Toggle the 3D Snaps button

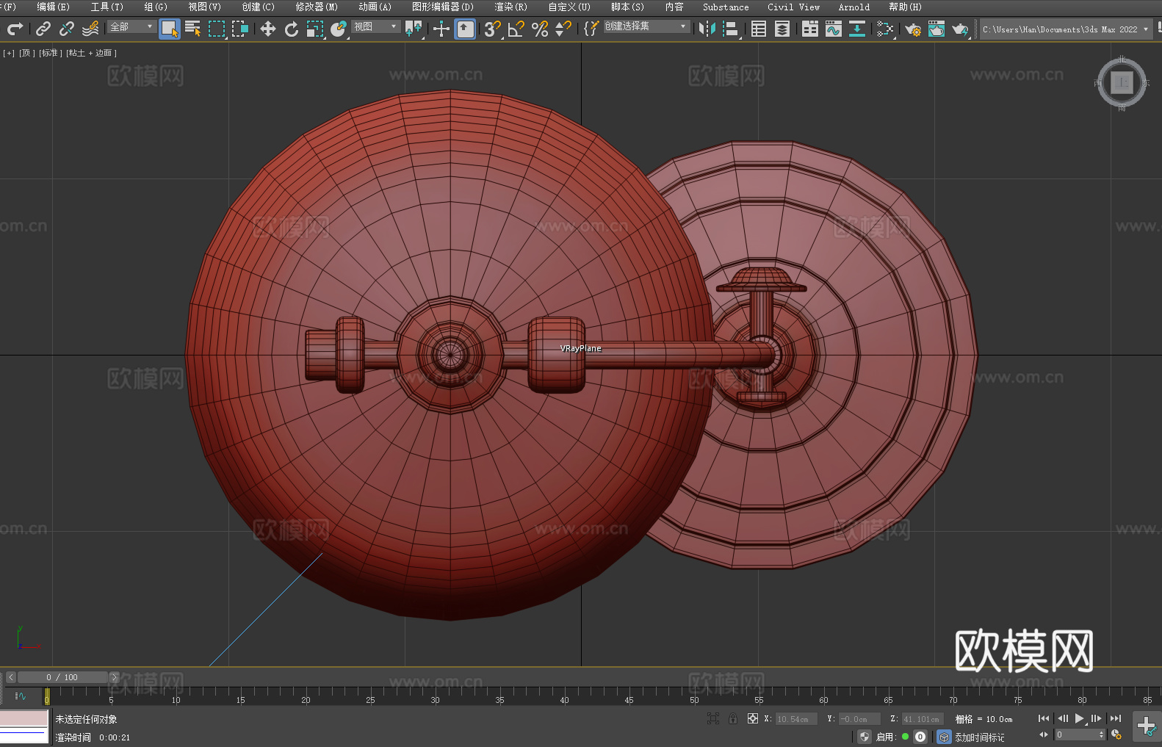pyautogui.click(x=492, y=29)
